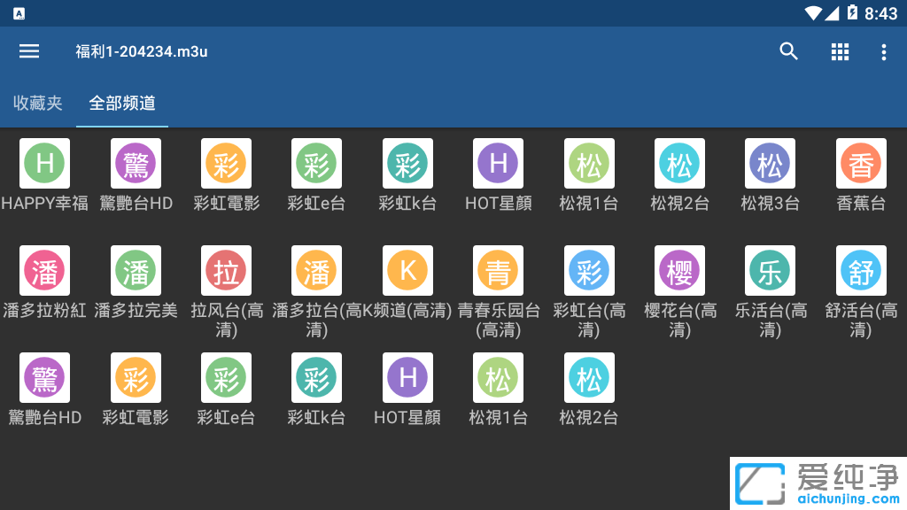Open the three-dot overflow menu
907x510 pixels.
pyautogui.click(x=883, y=52)
